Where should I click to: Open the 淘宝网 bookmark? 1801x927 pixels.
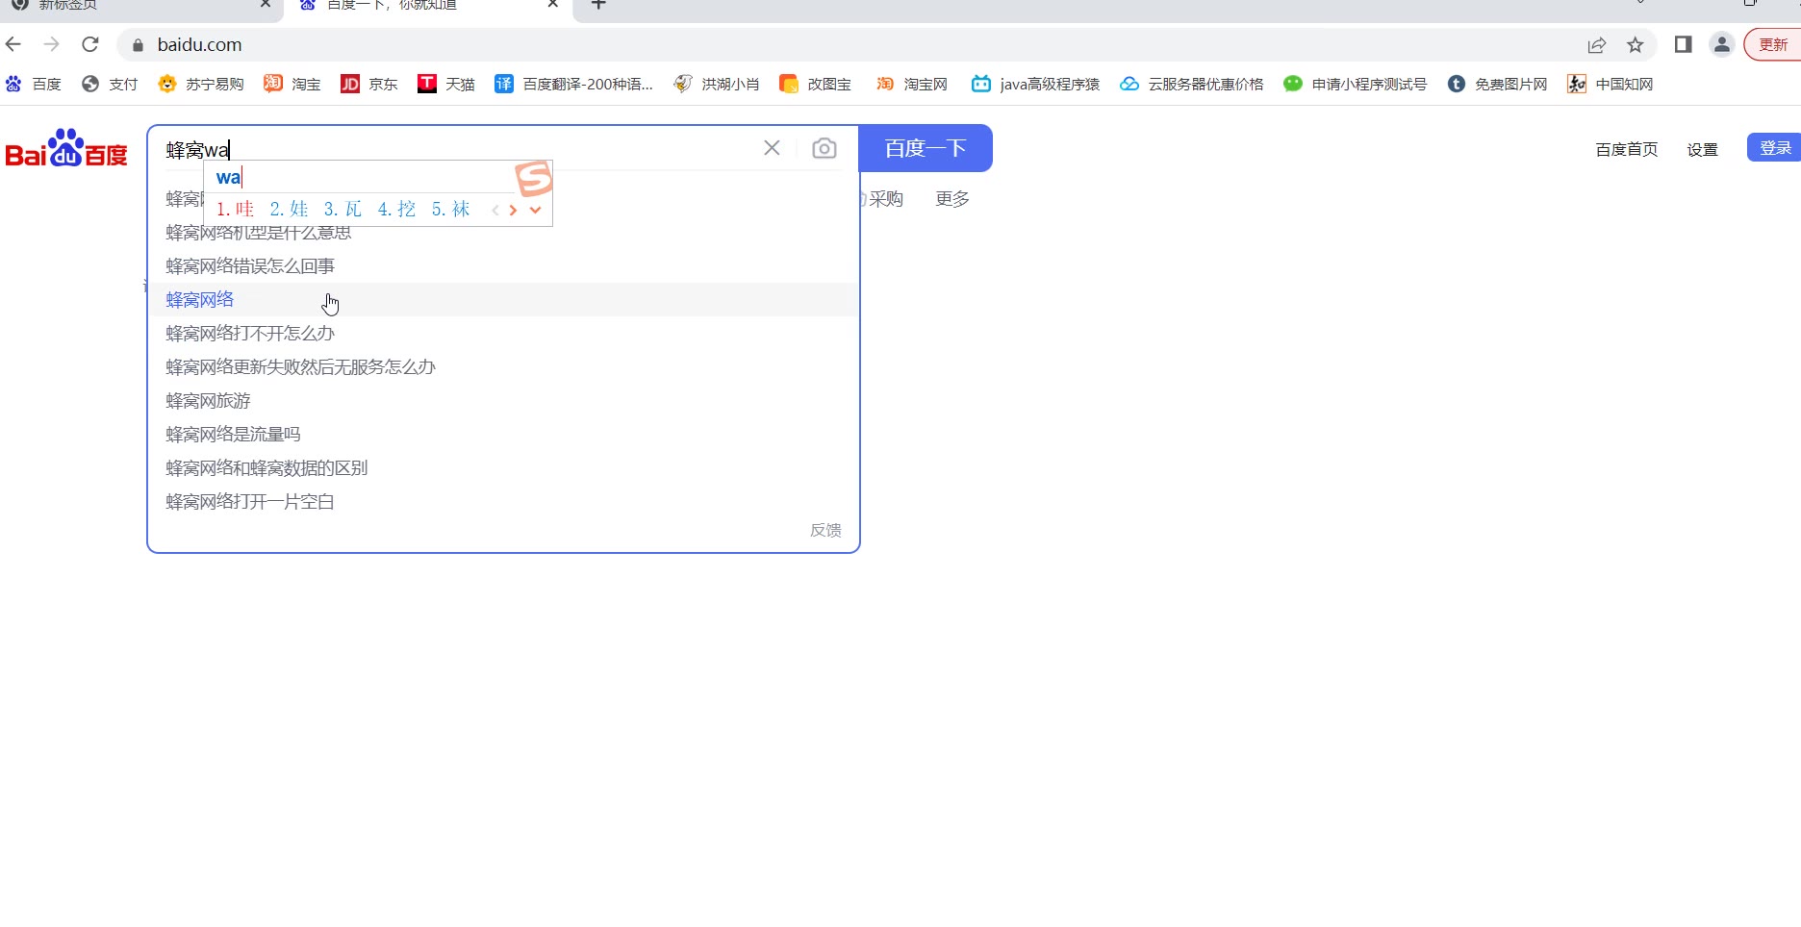tap(912, 85)
